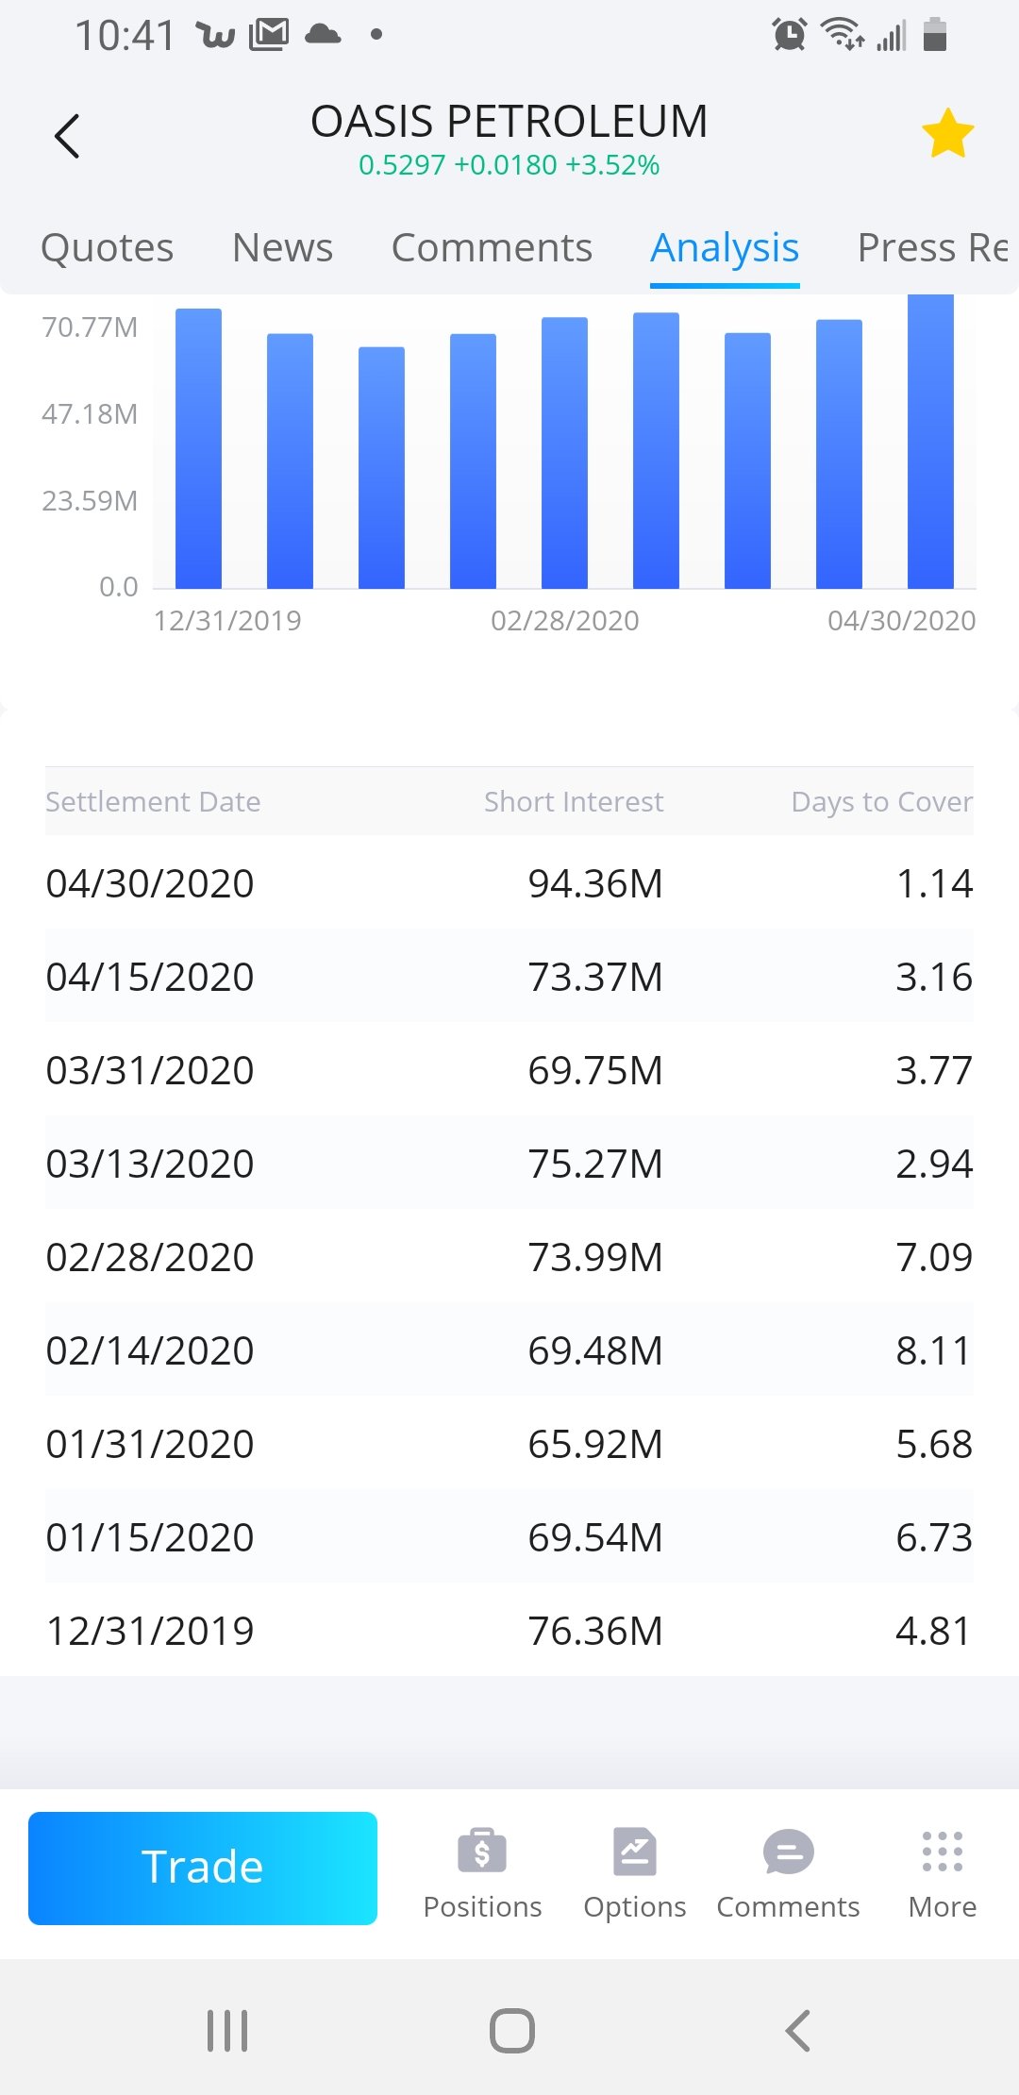Tap the first bar in short interest chart
Screen dimensions: 1019x2095
coord(198,448)
